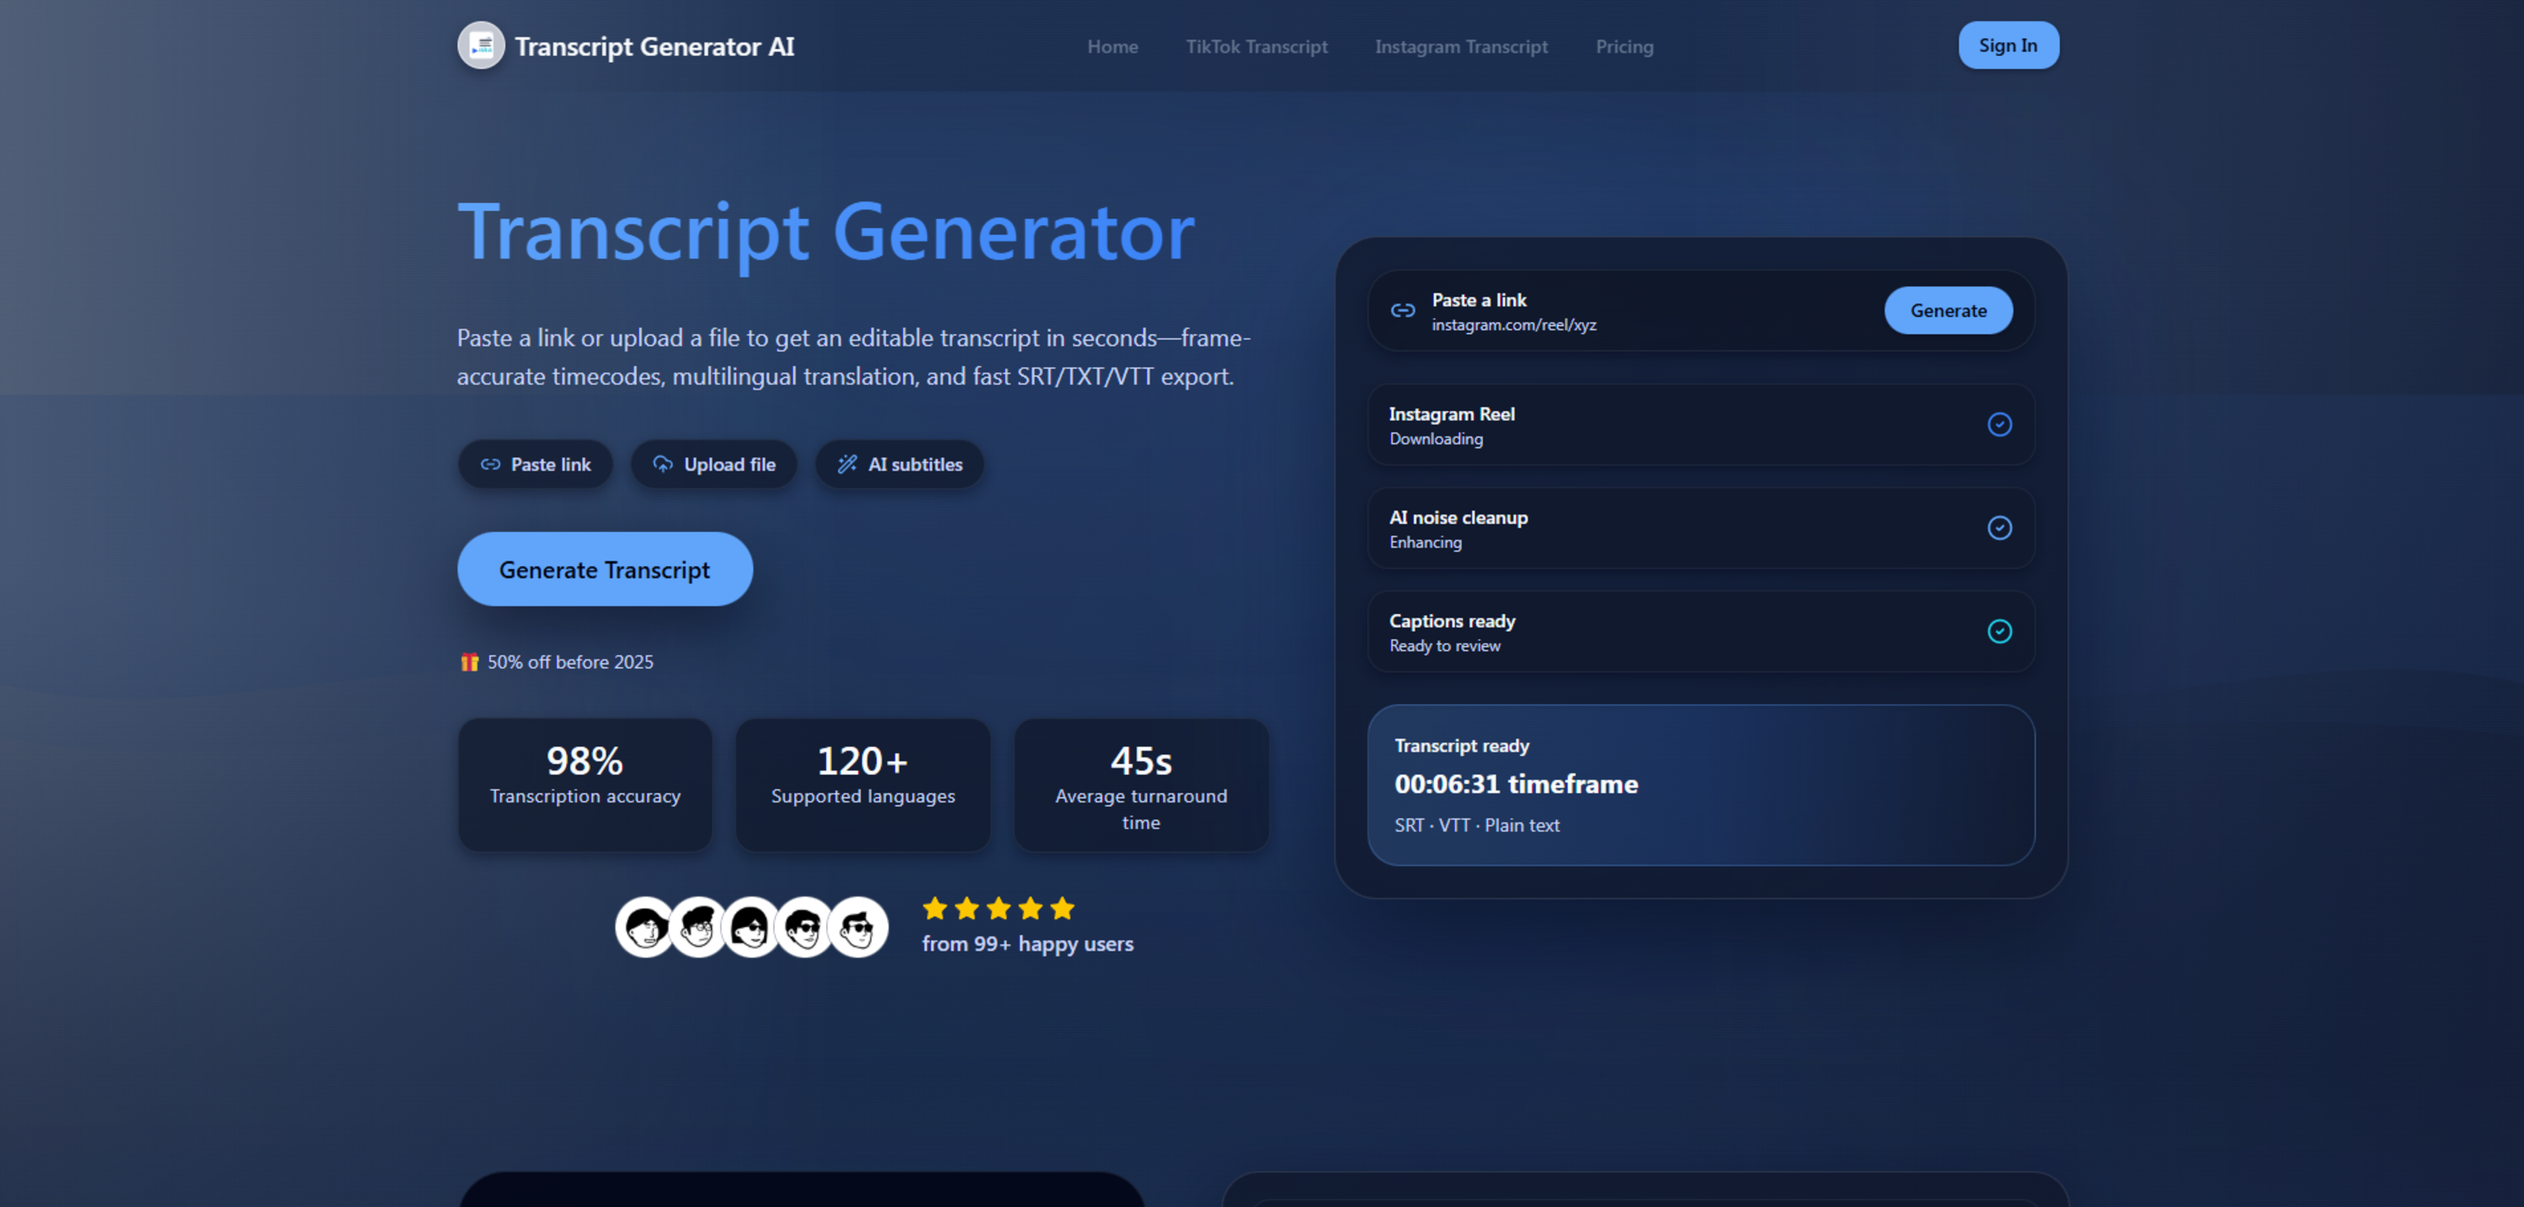2524x1207 pixels.
Task: Click the checkmark beside Captions ready
Action: click(x=1999, y=632)
